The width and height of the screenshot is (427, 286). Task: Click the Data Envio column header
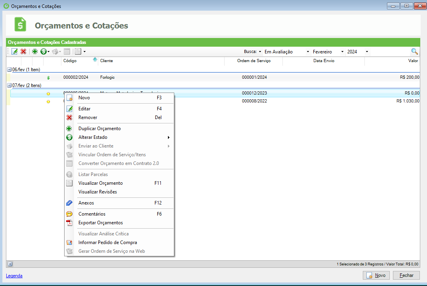(324, 61)
